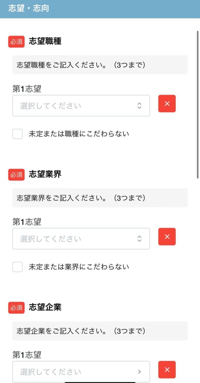Click the 必須 badge beside 志望業界
This screenshot has width=200, height=383.
click(16, 175)
